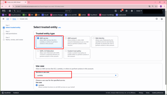The height and width of the screenshot is (95, 167).
Task: Open the Service or use case dropdown
Action: [x=77, y=75]
